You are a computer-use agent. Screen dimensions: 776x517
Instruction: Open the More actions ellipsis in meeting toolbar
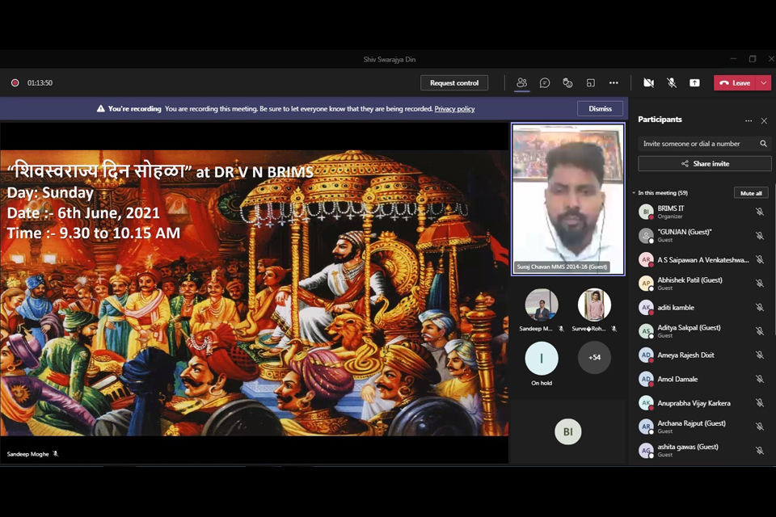click(x=614, y=82)
